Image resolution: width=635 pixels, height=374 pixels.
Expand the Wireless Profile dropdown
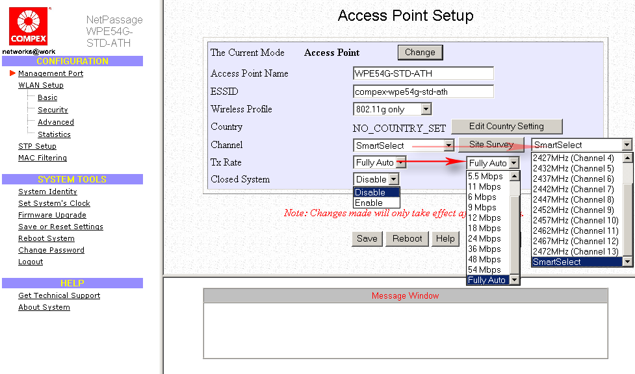pos(392,109)
